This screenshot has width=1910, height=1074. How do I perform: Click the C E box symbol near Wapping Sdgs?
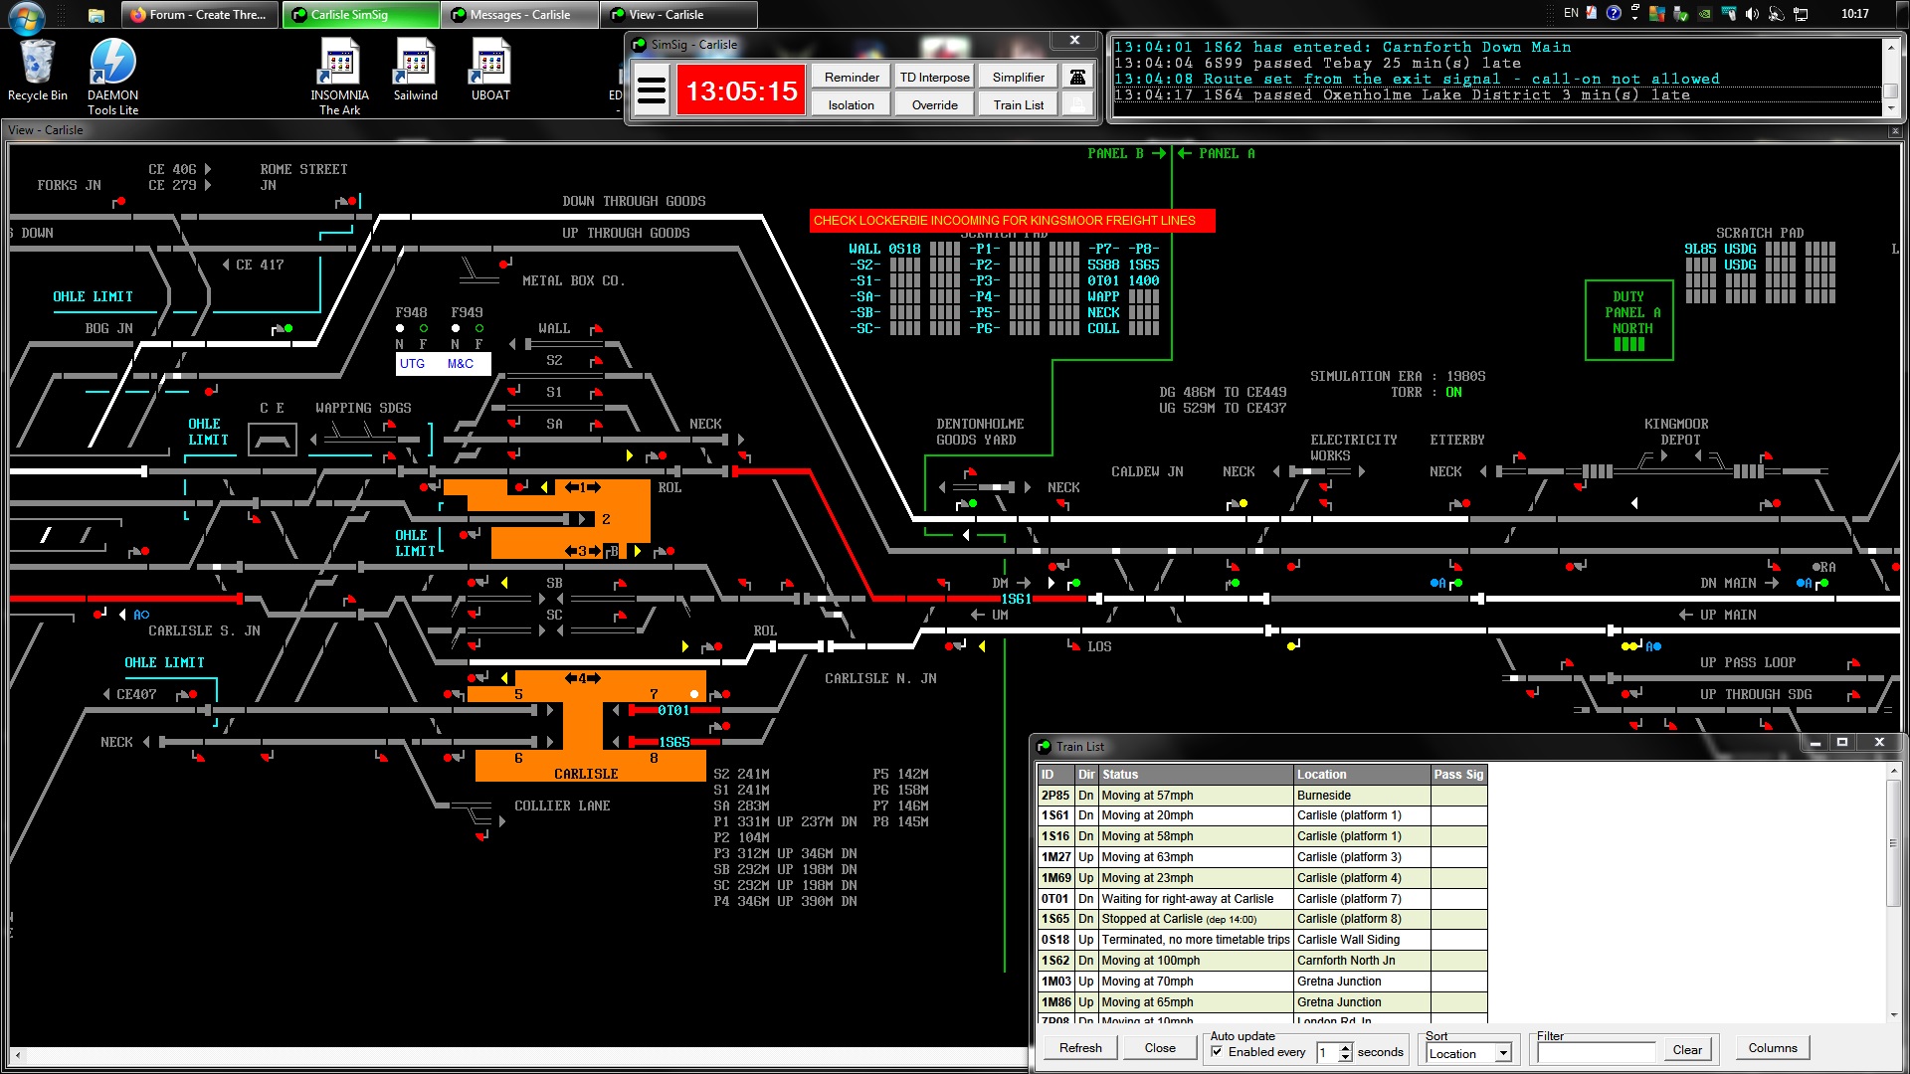(x=272, y=439)
